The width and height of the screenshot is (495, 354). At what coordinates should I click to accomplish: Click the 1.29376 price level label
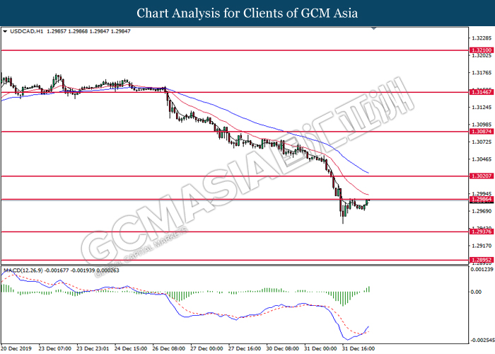(x=482, y=232)
